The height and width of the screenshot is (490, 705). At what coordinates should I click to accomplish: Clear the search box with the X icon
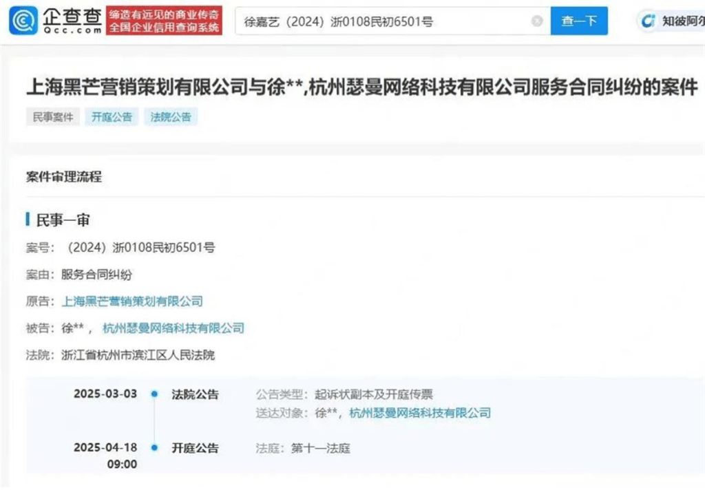point(537,21)
